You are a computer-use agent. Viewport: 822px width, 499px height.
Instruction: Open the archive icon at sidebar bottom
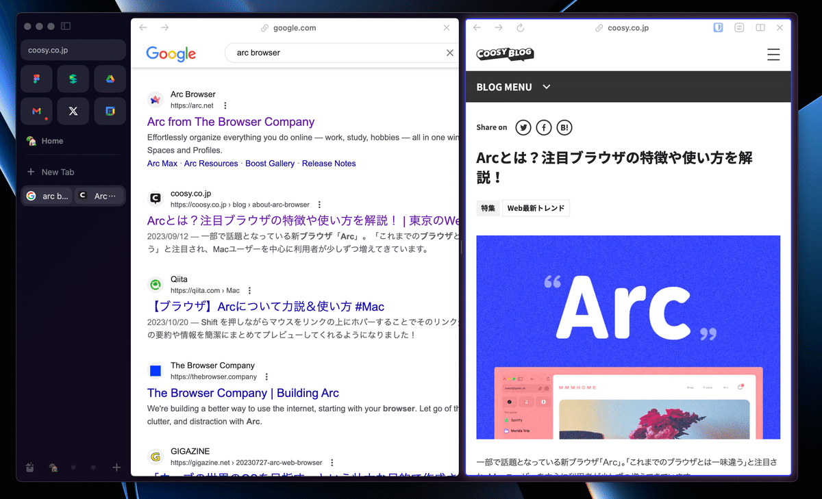click(29, 468)
